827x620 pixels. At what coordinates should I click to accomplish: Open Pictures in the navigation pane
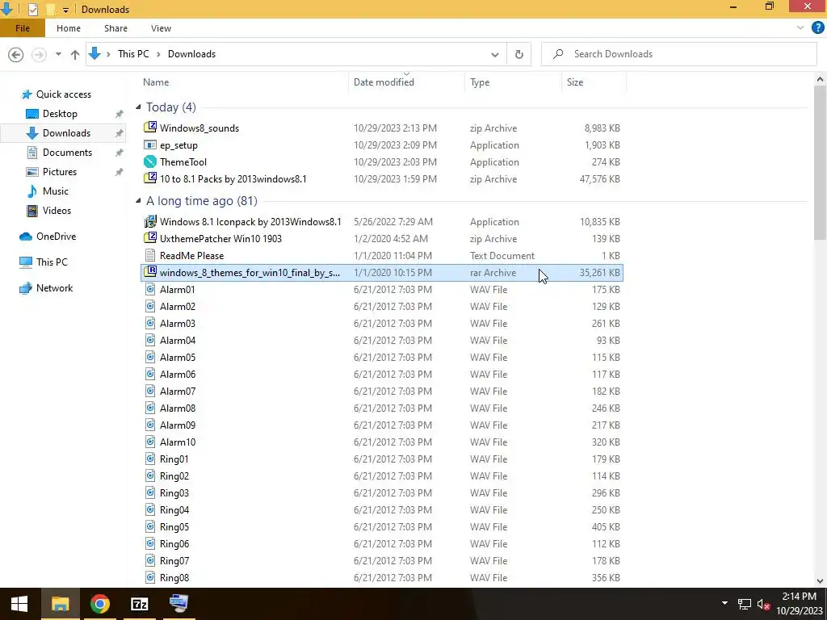[60, 172]
